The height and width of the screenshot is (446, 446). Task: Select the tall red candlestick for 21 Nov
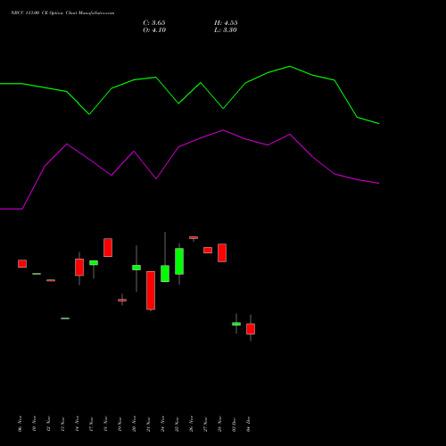151,291
